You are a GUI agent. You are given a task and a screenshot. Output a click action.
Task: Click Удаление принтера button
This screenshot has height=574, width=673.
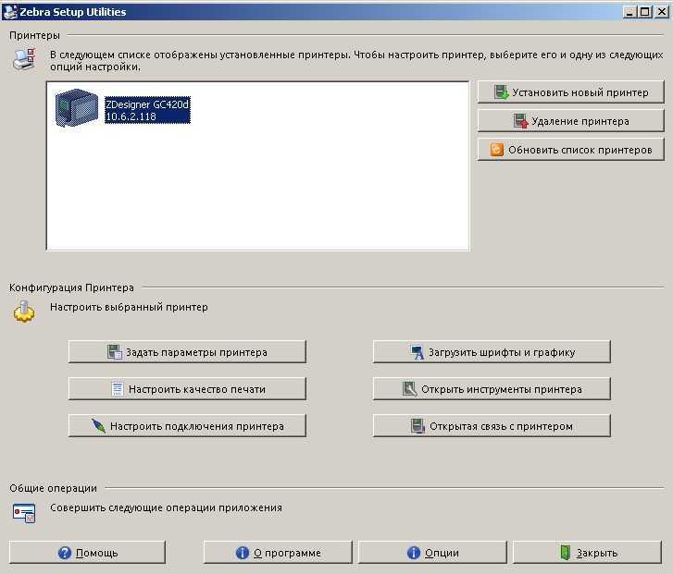pos(571,121)
